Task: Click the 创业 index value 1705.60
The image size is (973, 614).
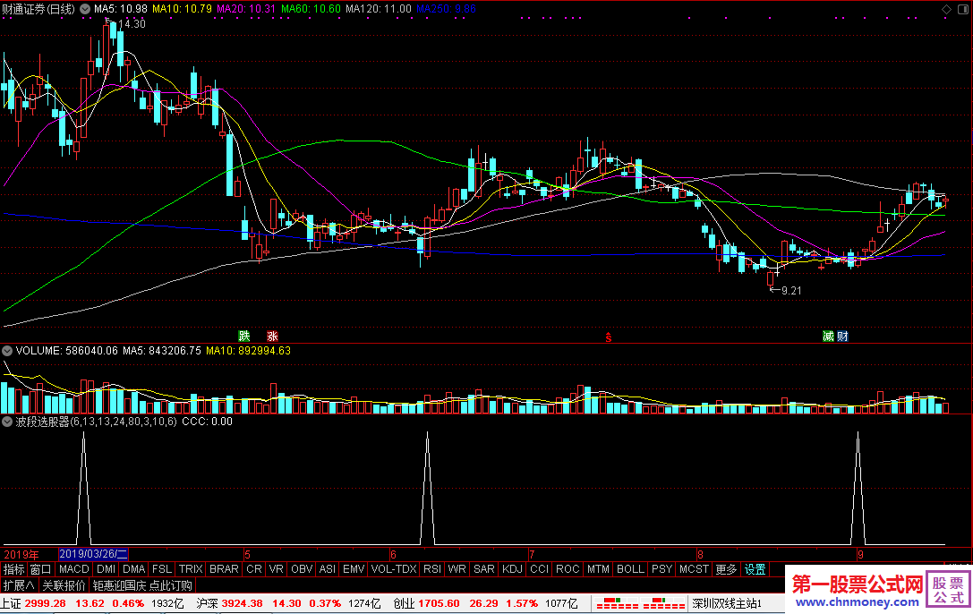Action: [x=439, y=603]
